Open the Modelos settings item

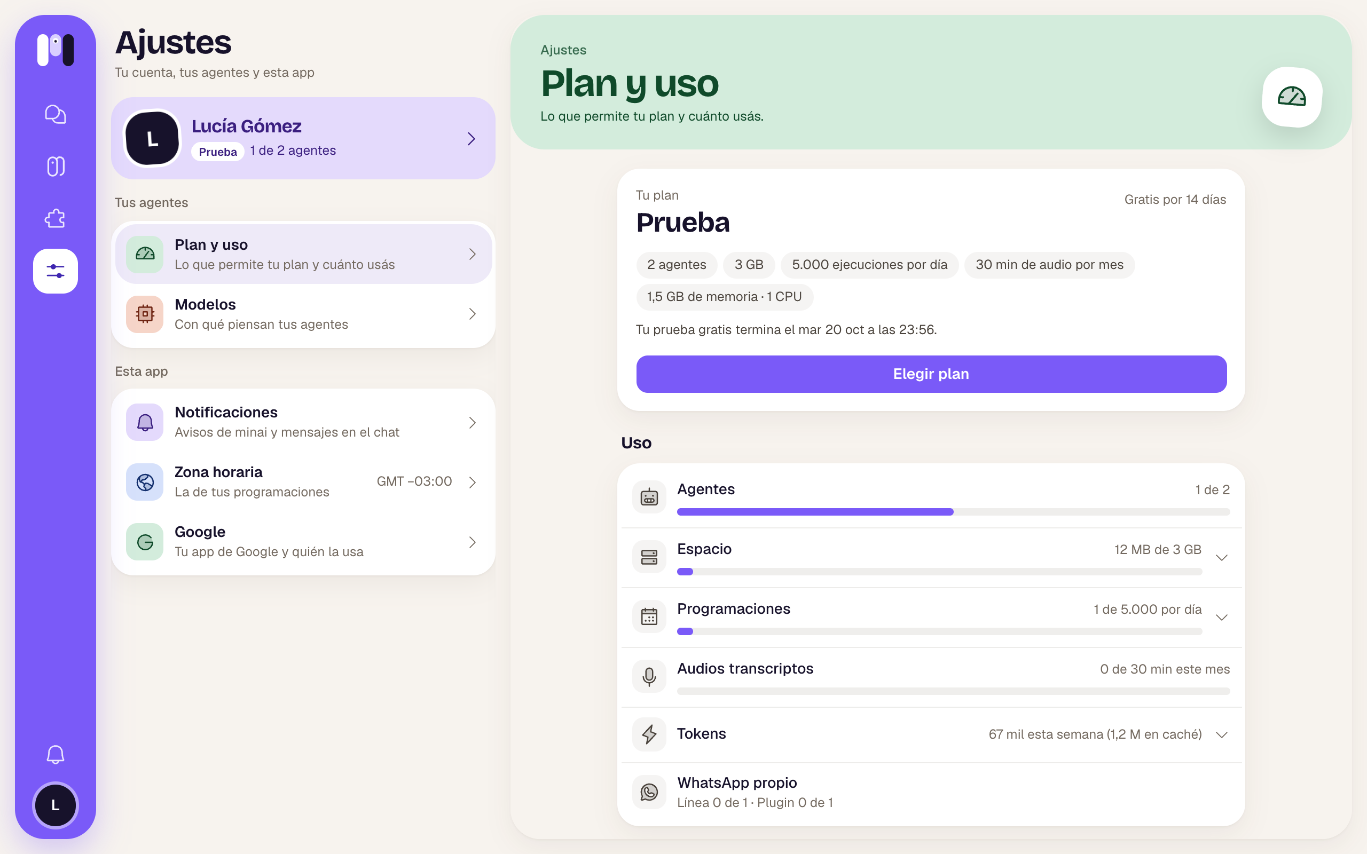(x=303, y=314)
